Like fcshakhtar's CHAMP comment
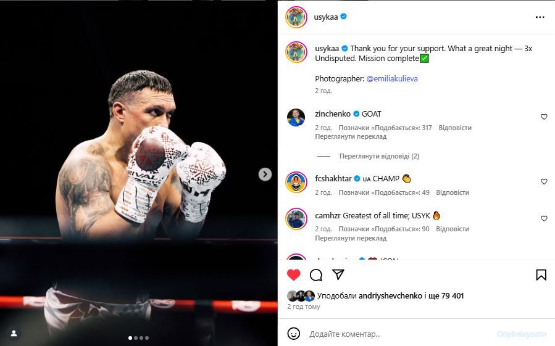The image size is (555, 346). pyautogui.click(x=544, y=181)
